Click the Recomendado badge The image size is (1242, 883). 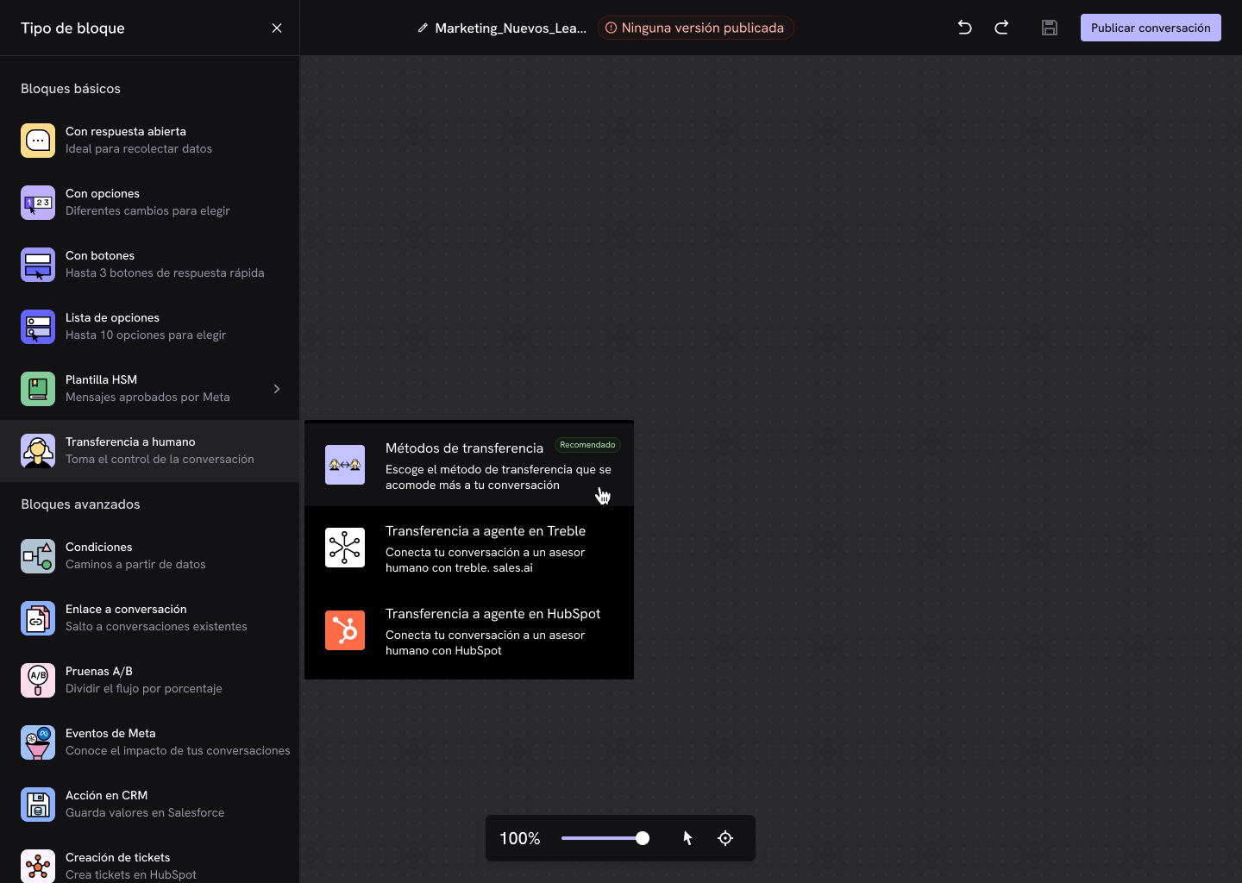click(x=587, y=445)
